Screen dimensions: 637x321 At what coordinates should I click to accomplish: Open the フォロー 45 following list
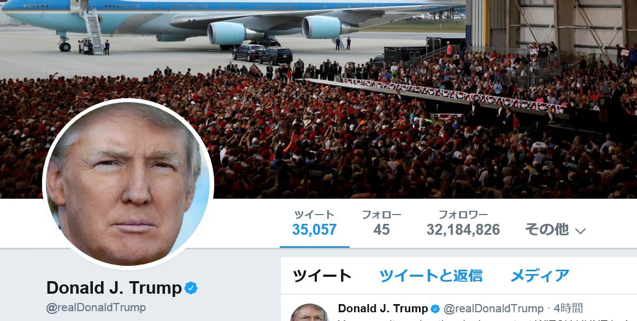(x=381, y=223)
